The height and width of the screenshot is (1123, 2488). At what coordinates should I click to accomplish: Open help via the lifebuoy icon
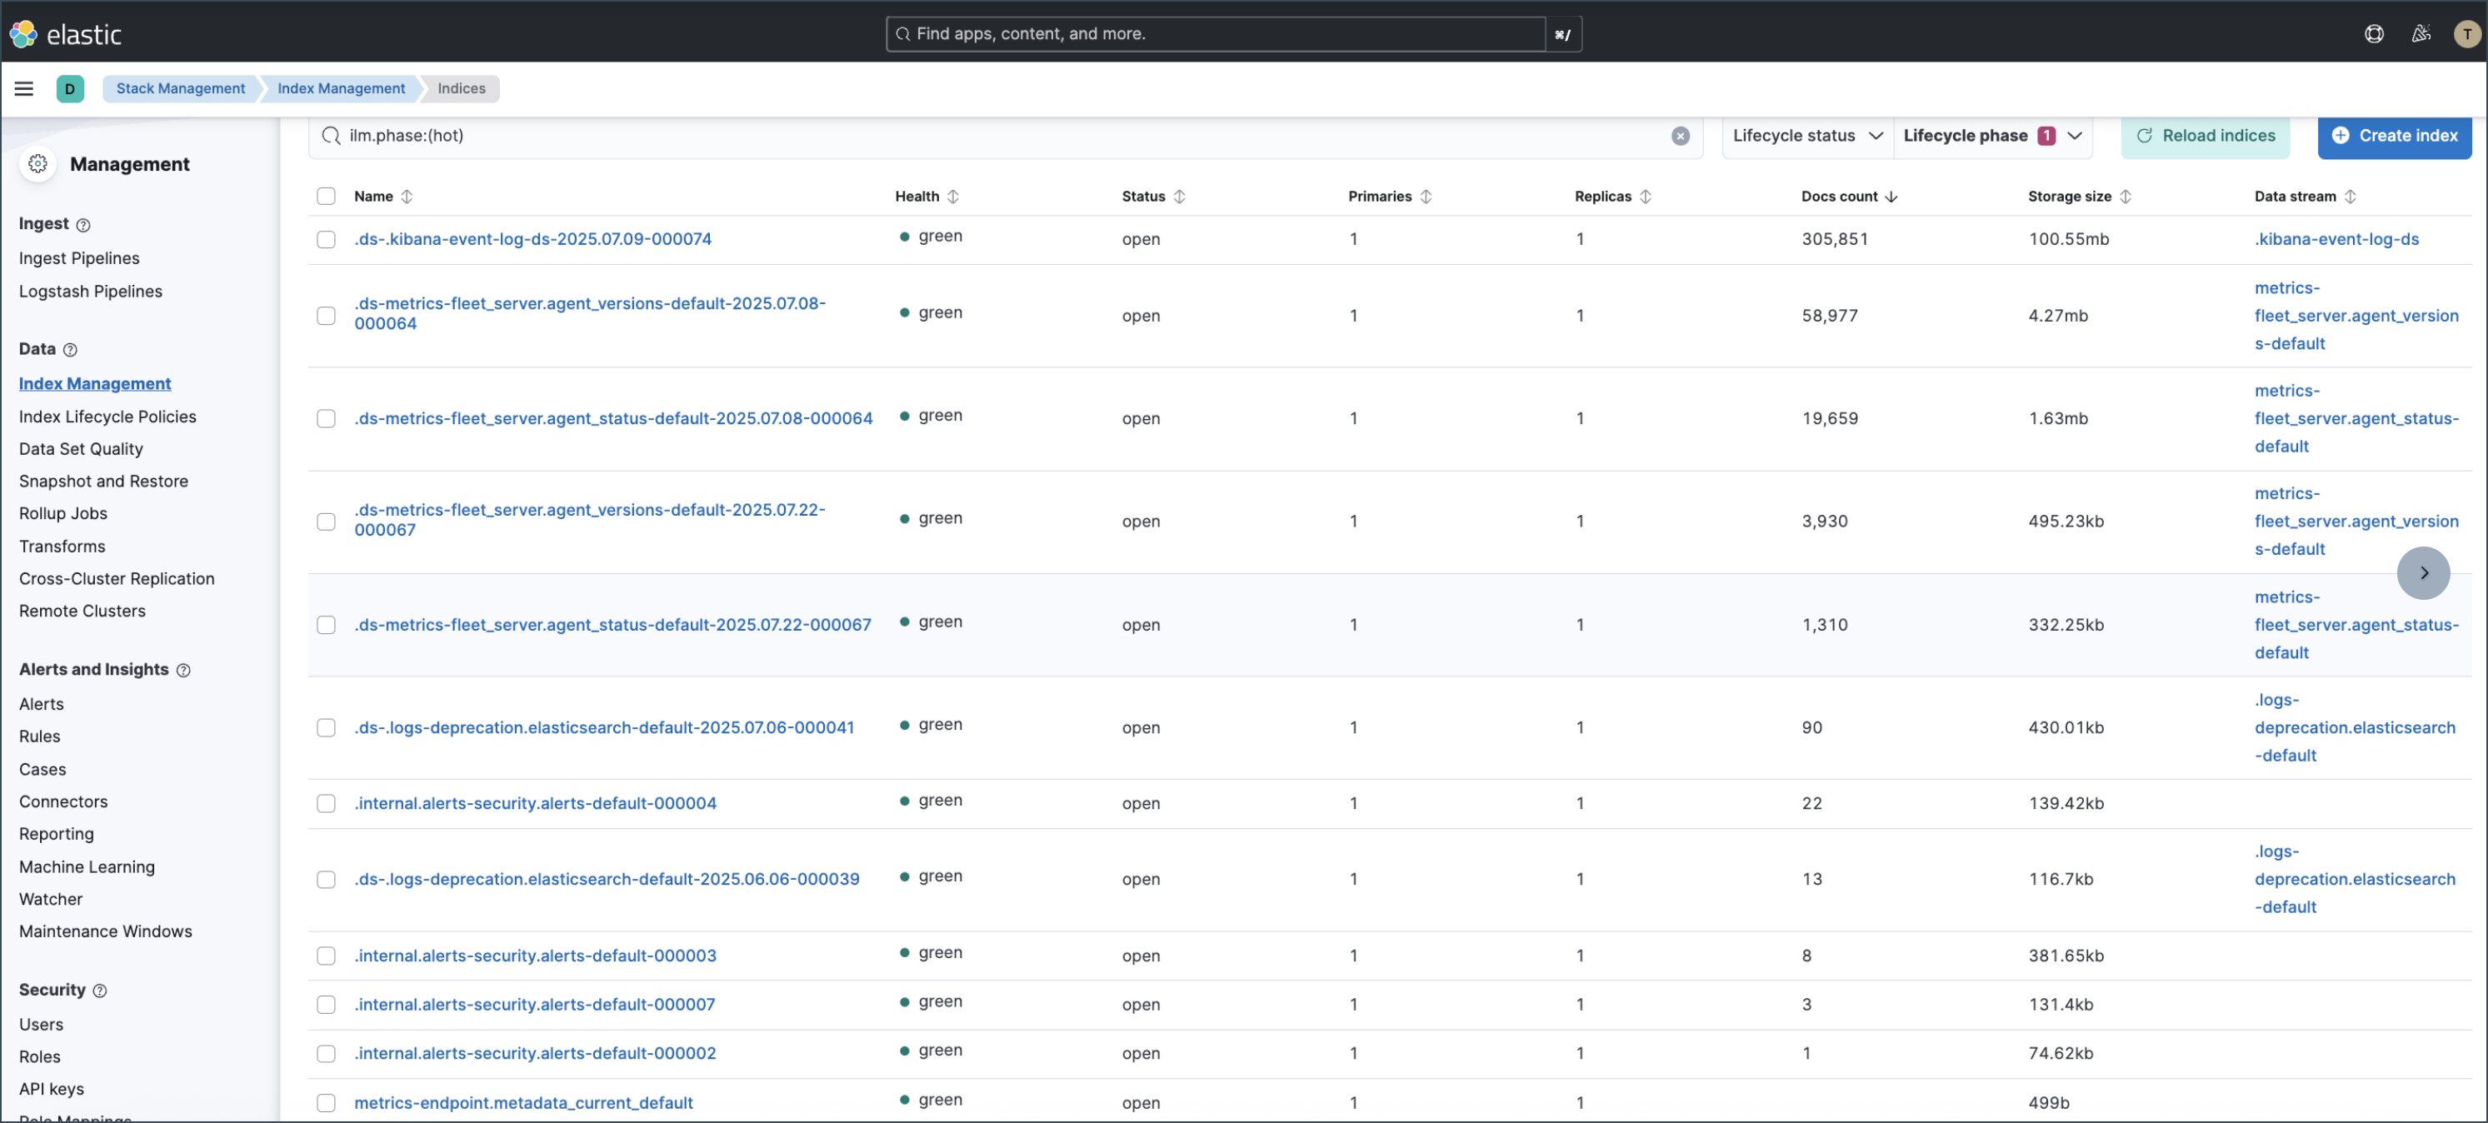point(2374,32)
